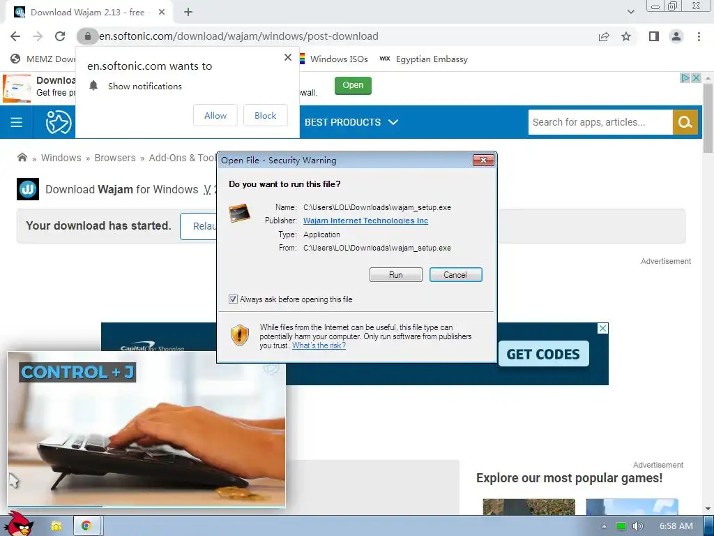Viewport: 714px width, 536px height.
Task: Open the file explorer taskbar icon
Action: click(56, 526)
